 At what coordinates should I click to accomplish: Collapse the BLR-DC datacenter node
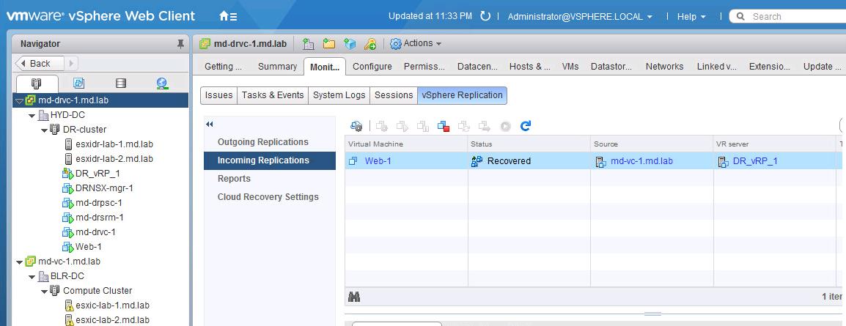[32, 276]
